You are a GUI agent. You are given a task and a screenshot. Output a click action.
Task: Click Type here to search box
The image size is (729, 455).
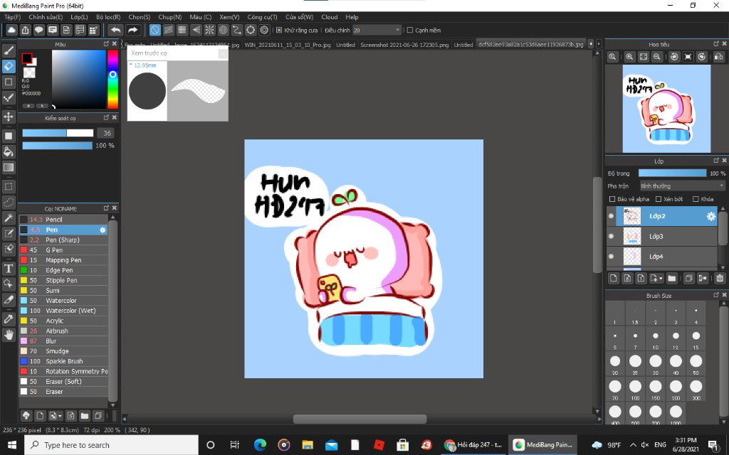tap(112, 445)
